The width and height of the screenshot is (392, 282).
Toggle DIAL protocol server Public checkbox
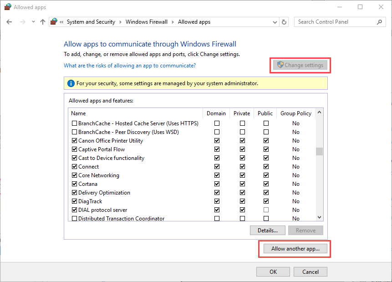click(x=266, y=210)
